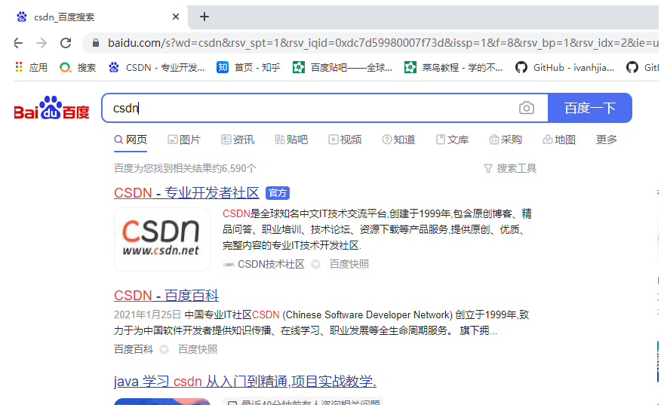Click the CSDN www.csdn.net logo thumbnail
Screen dimensions: 664x405
[162, 239]
